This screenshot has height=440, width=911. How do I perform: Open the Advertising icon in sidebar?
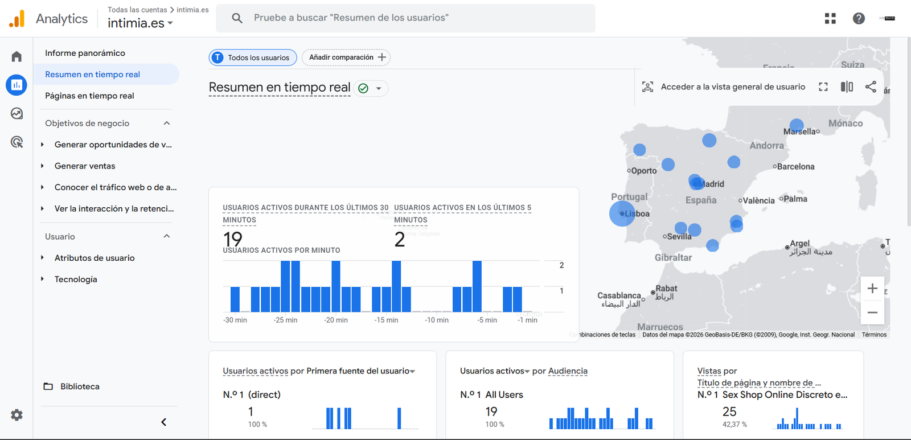[17, 142]
